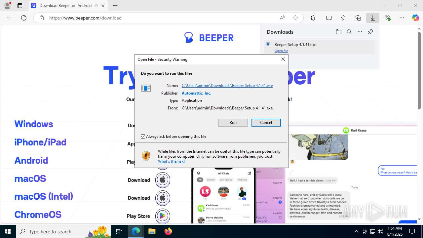Open the Automattic, Inc. publisher link
The height and width of the screenshot is (238, 423).
196,93
